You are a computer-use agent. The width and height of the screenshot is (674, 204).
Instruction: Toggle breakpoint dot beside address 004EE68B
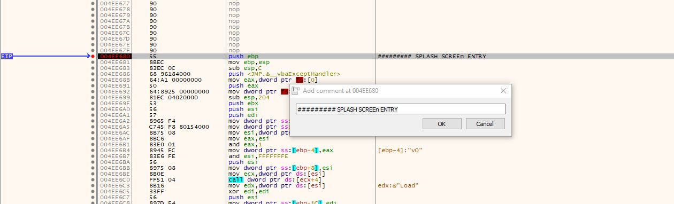click(93, 80)
